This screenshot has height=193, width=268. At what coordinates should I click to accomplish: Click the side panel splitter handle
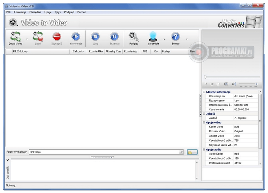(200, 105)
